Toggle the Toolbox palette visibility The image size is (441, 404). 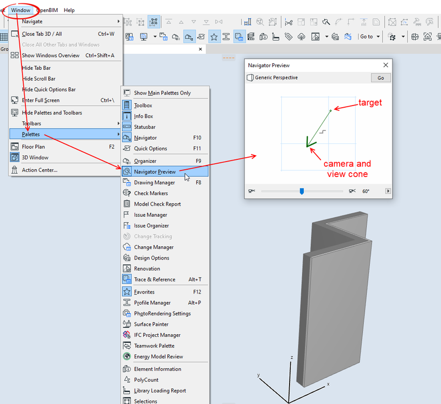click(x=143, y=106)
